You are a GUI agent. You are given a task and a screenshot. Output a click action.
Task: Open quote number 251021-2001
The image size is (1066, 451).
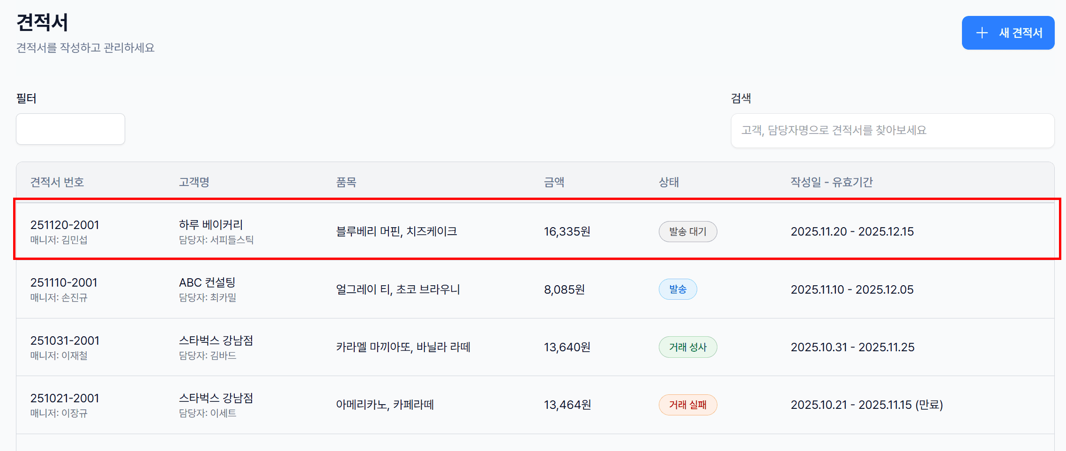pos(65,398)
